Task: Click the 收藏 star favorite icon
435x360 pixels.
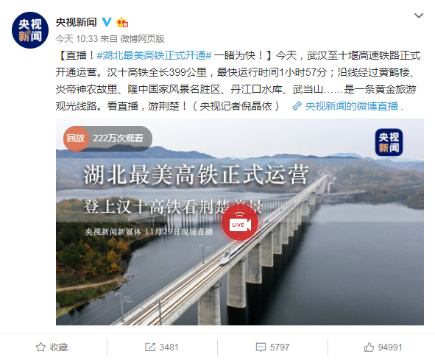Action: pos(40,347)
